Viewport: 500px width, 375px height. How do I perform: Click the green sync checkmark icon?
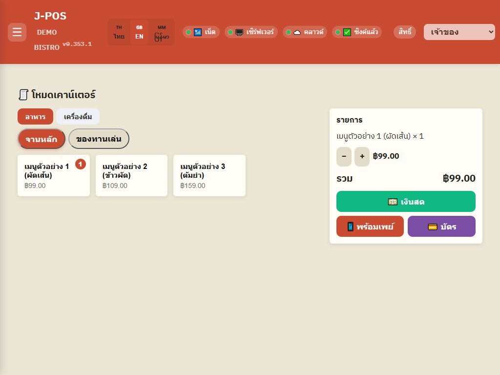click(347, 32)
